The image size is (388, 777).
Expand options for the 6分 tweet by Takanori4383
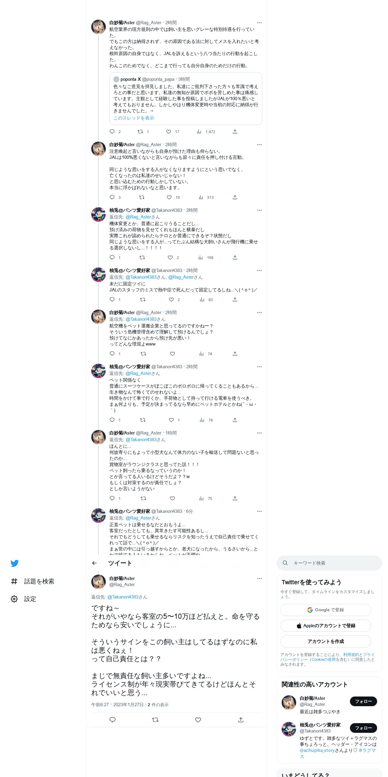tap(259, 511)
